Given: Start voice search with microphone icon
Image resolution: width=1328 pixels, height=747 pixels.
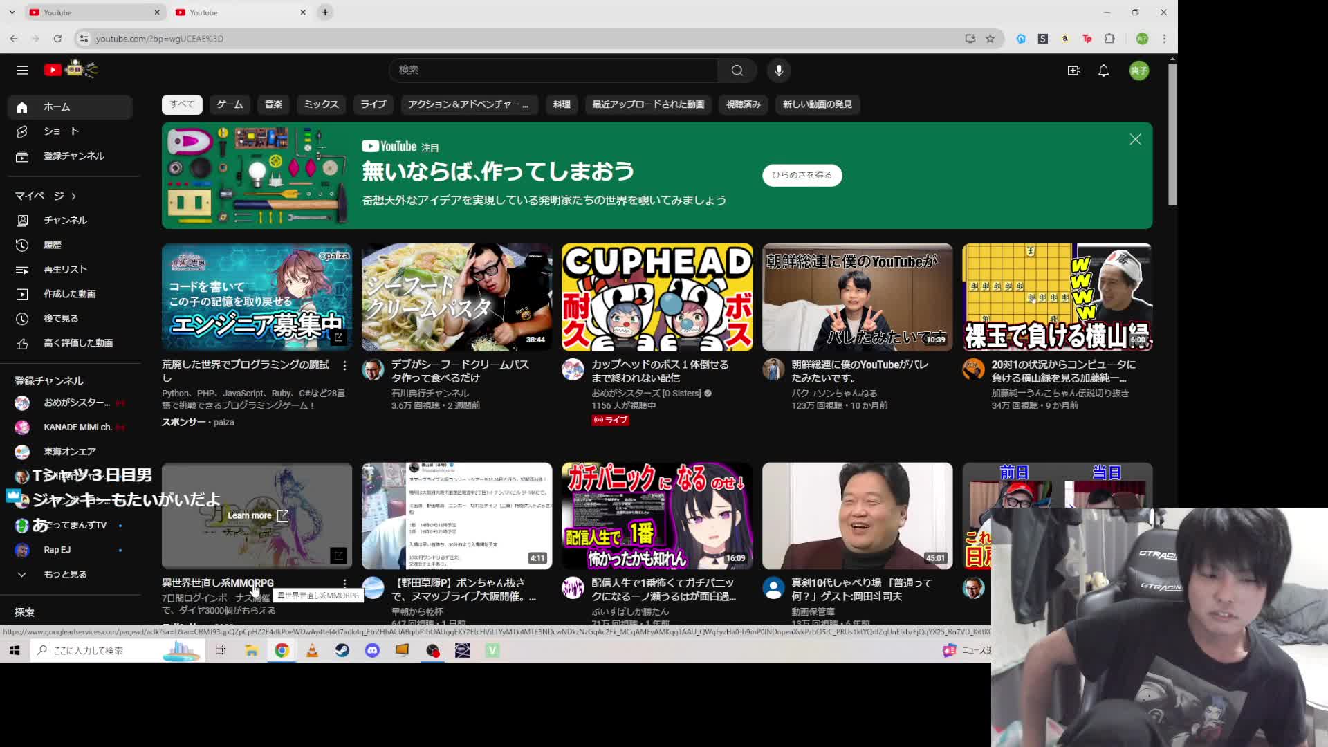Looking at the screenshot, I should pos(779,70).
